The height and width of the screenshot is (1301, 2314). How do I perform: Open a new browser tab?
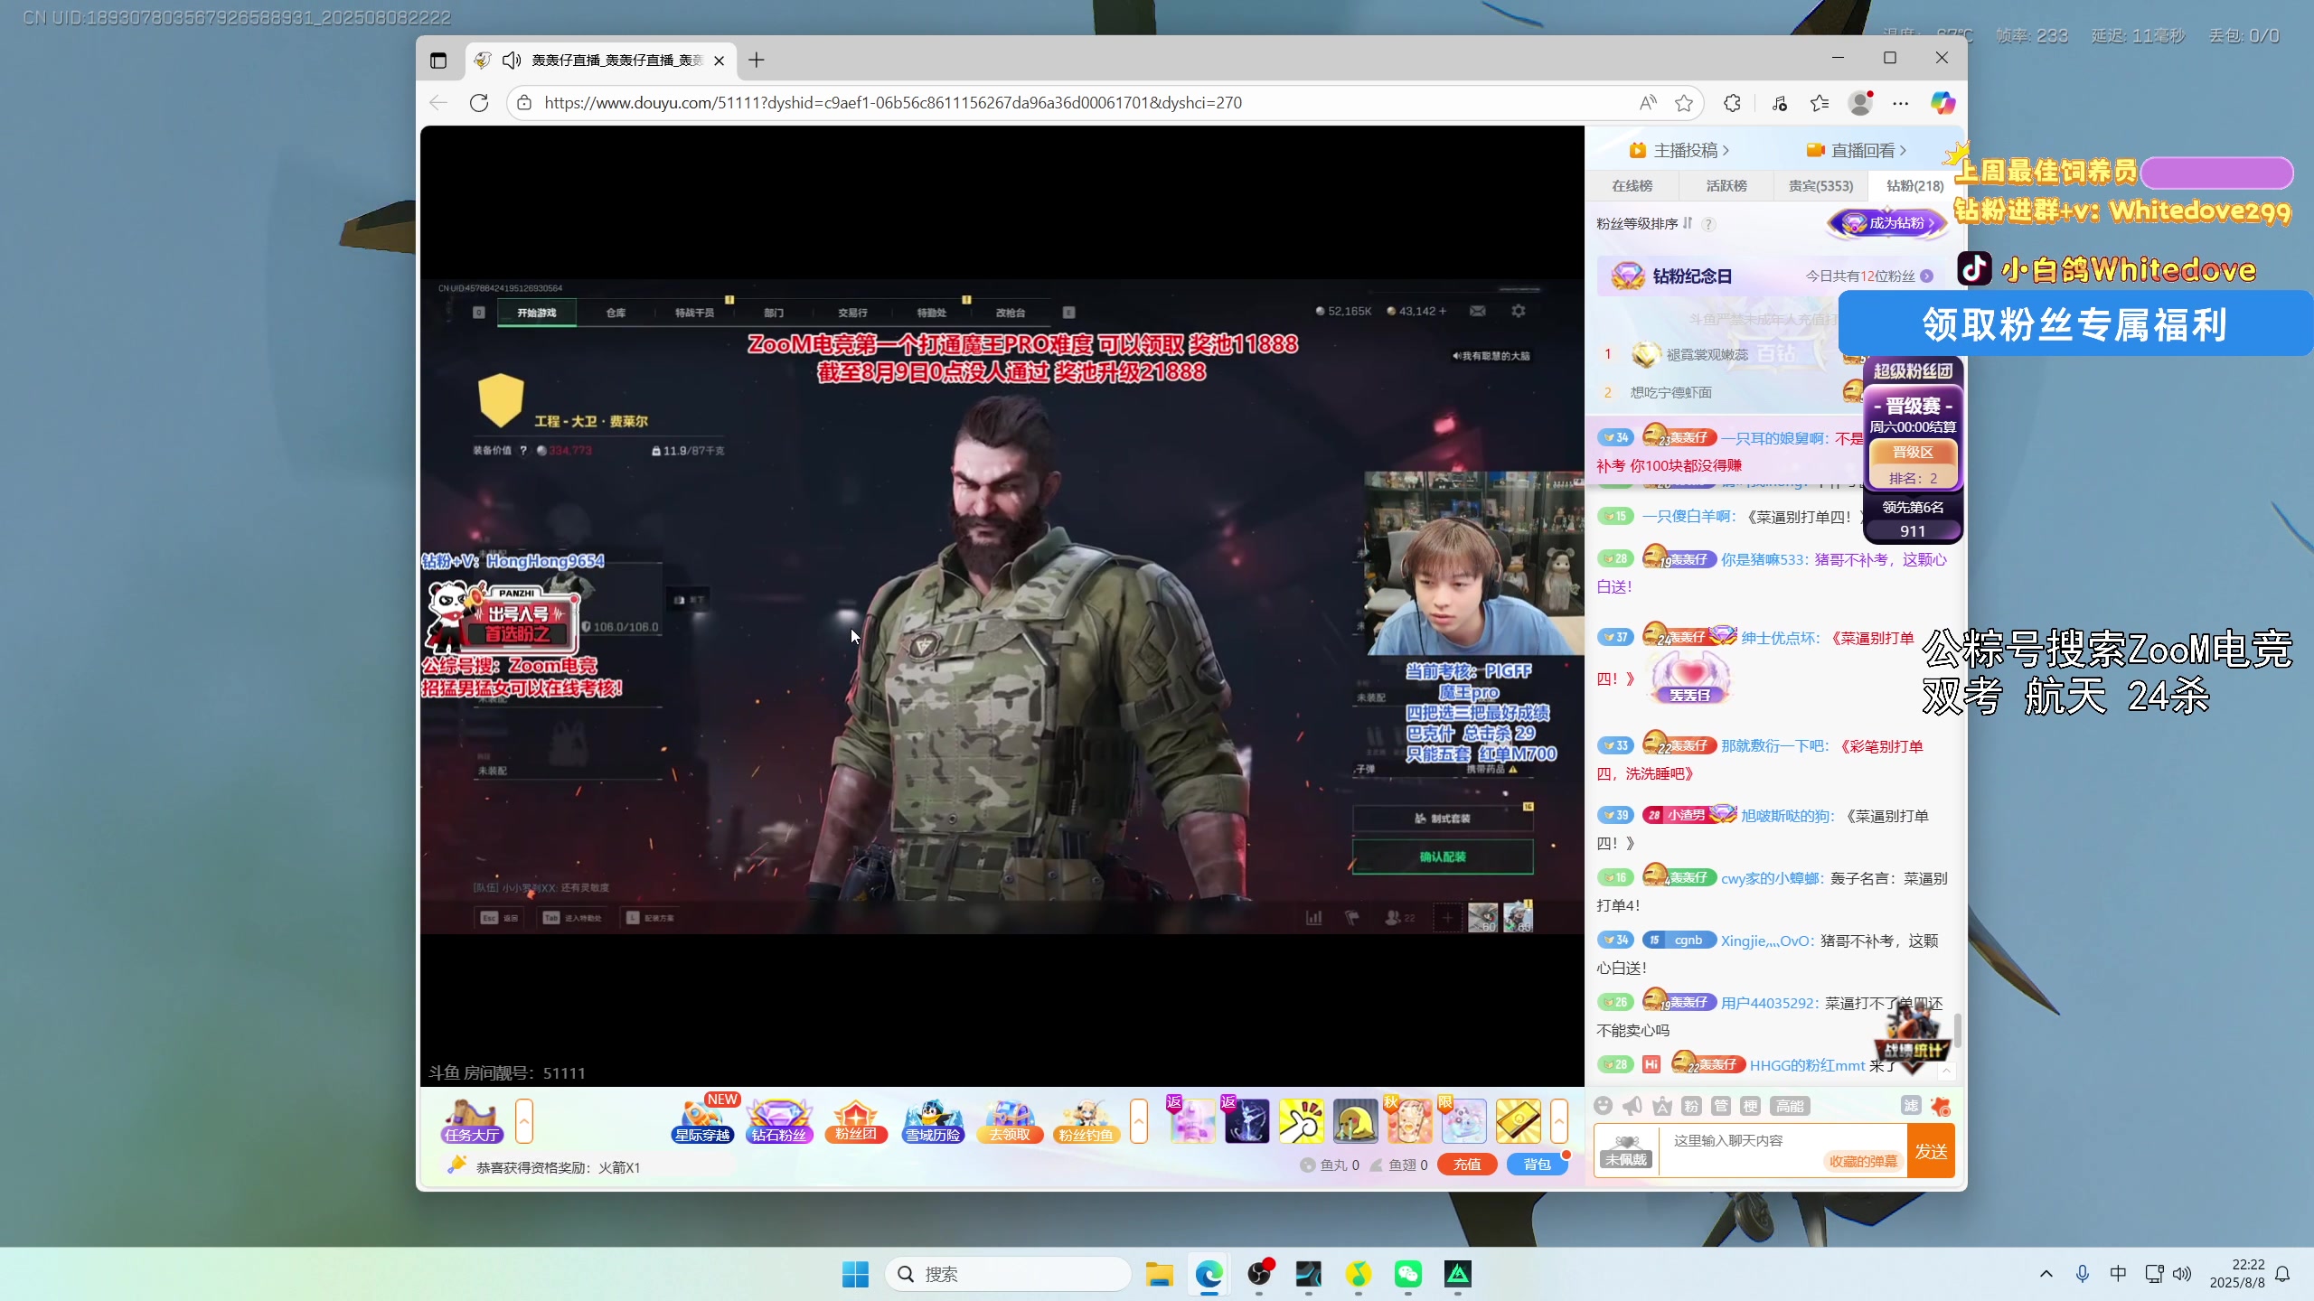(x=757, y=61)
